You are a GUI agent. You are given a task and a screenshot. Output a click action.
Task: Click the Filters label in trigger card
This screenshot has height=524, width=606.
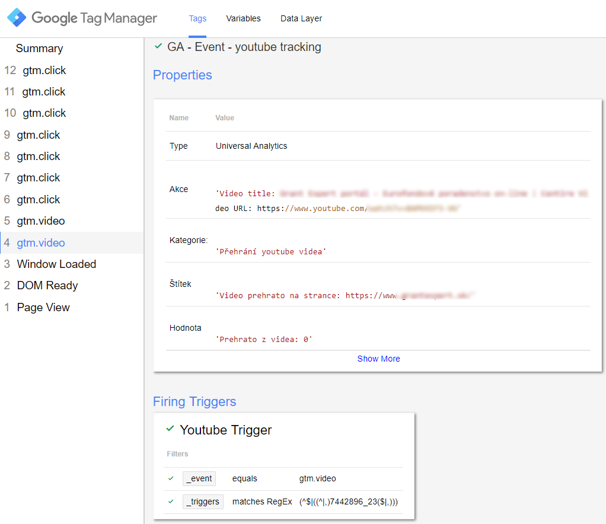click(177, 453)
